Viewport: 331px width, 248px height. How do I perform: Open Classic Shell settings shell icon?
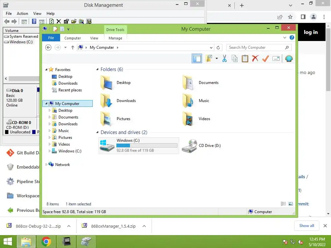289,58
